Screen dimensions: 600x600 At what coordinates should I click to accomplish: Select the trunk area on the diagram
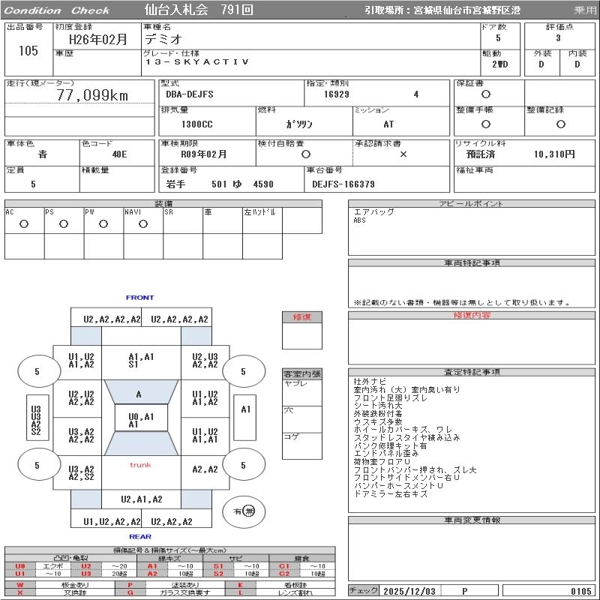point(140,465)
